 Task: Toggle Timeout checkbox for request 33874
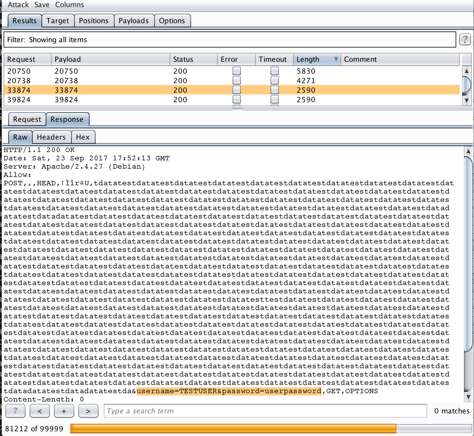275,90
